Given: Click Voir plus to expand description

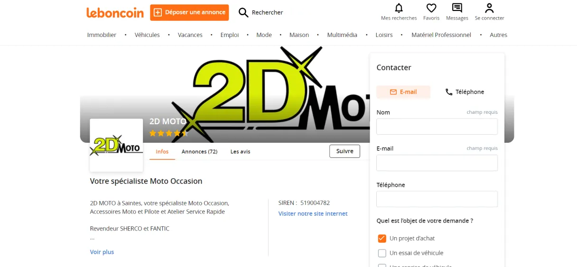Looking at the screenshot, I should pos(102,252).
